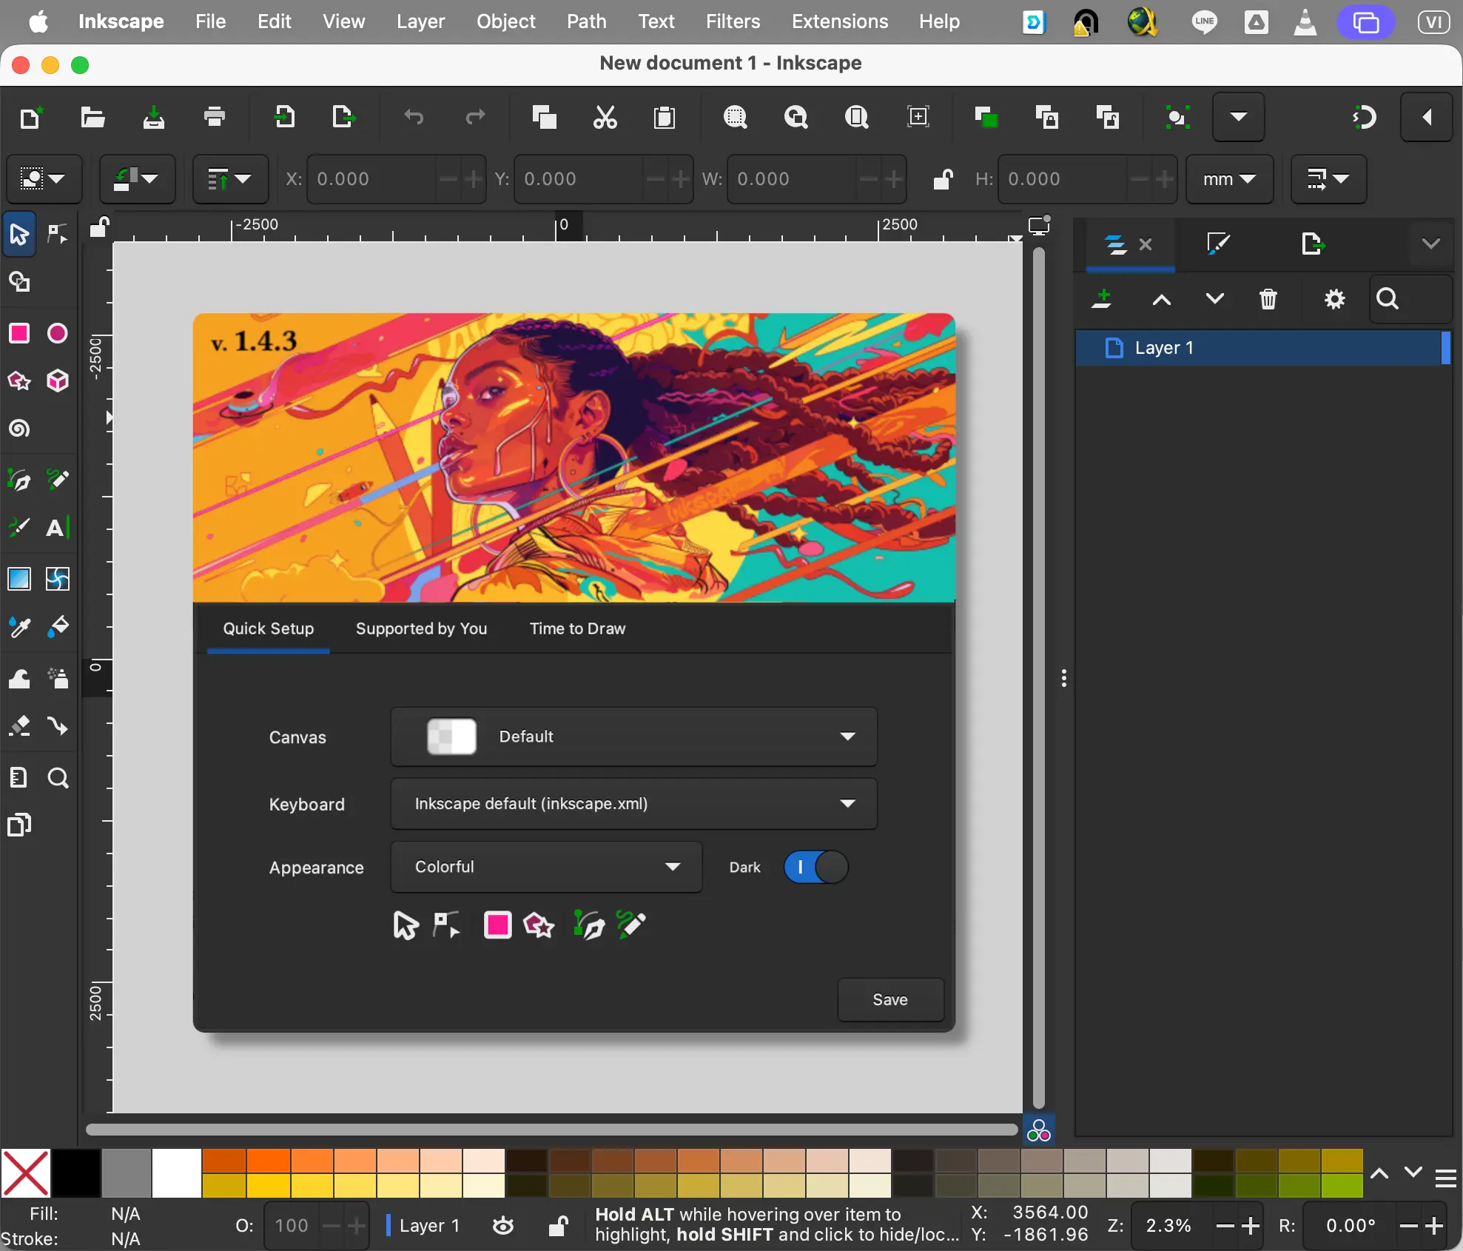
Task: Choose the Tweak tool
Action: 19,678
